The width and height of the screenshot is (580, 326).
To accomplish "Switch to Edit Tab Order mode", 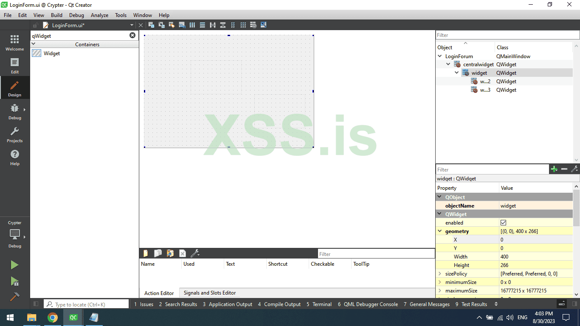I will click(182, 25).
